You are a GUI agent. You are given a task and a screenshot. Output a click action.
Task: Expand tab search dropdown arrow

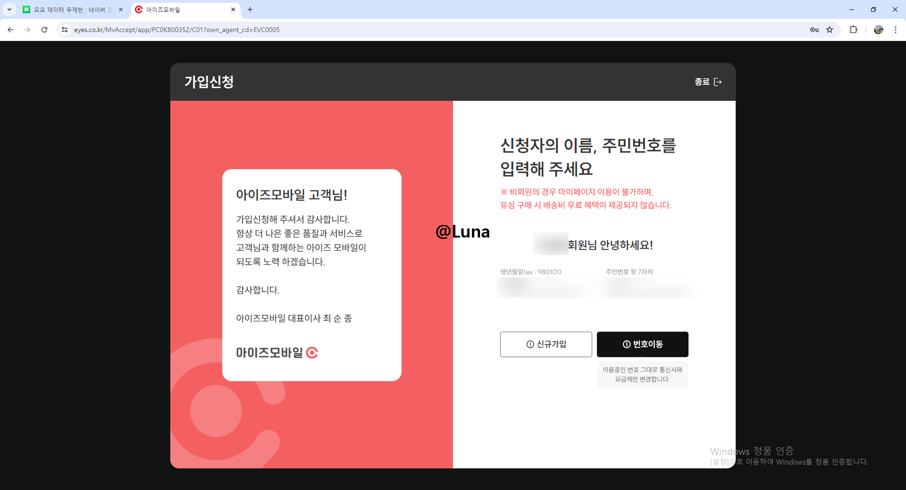pos(9,10)
